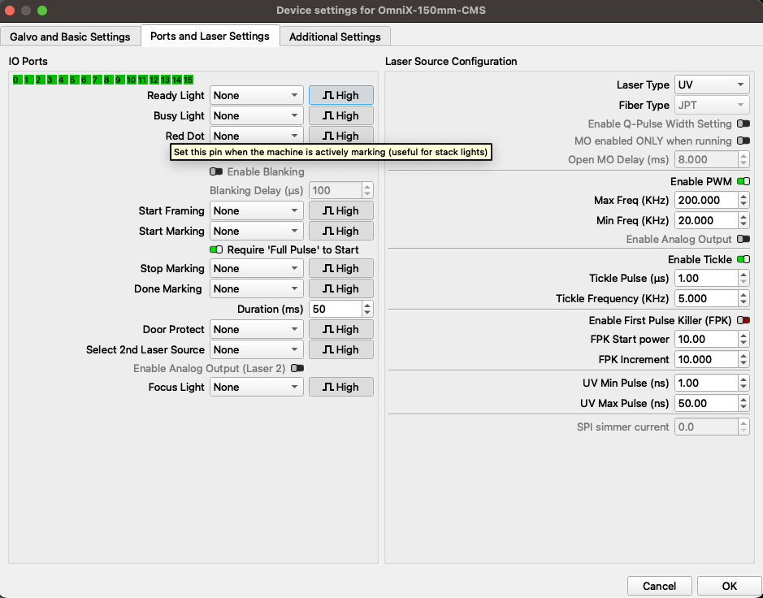Click the Max Freq (KHz) field

(x=704, y=200)
